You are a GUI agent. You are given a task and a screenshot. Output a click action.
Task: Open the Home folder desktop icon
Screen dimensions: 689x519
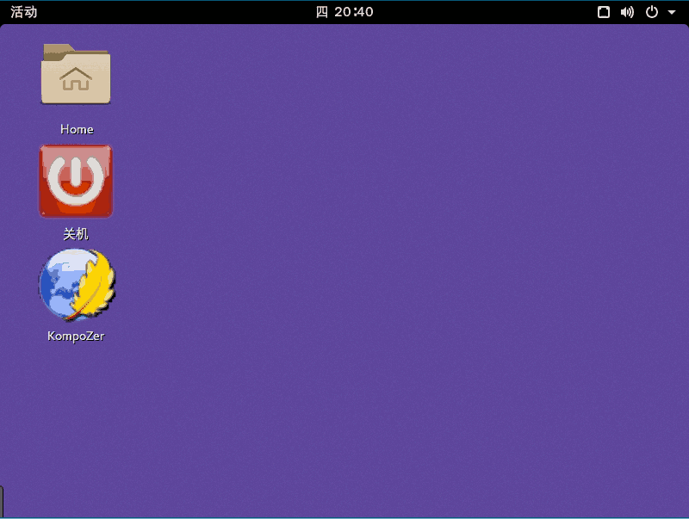[76, 74]
